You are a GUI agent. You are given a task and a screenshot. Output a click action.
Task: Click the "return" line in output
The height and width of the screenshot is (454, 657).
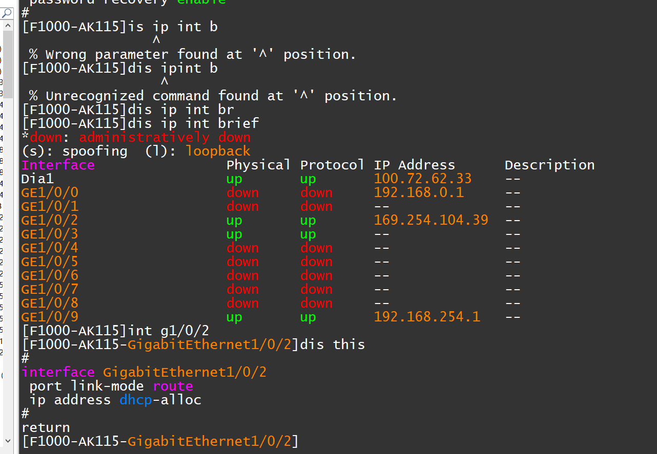click(46, 427)
